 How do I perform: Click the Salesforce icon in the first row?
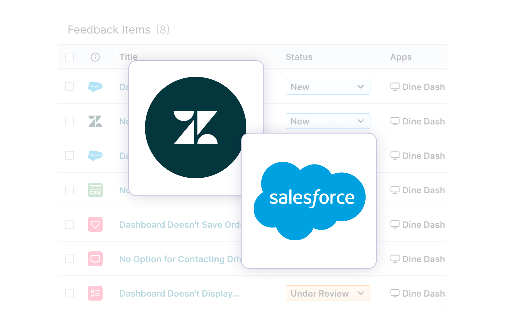95,87
